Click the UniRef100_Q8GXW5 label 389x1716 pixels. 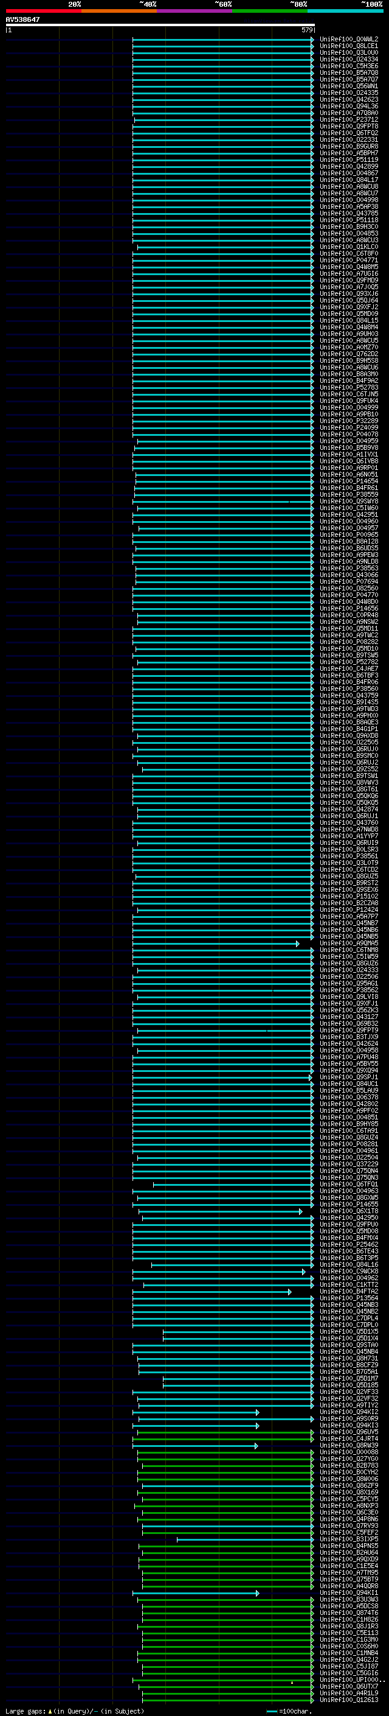click(x=349, y=1198)
